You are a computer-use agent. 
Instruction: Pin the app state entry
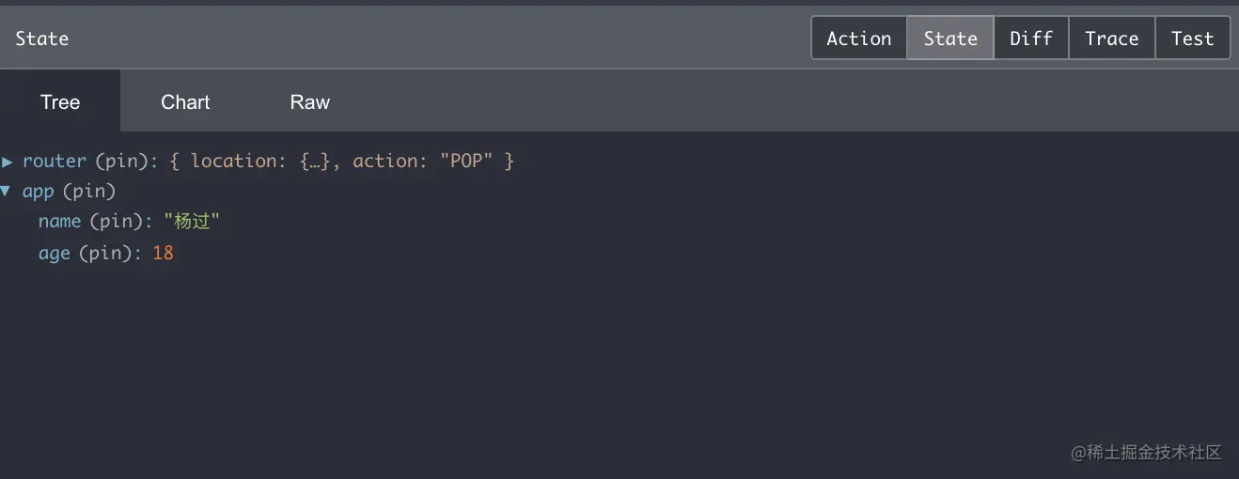(89, 192)
